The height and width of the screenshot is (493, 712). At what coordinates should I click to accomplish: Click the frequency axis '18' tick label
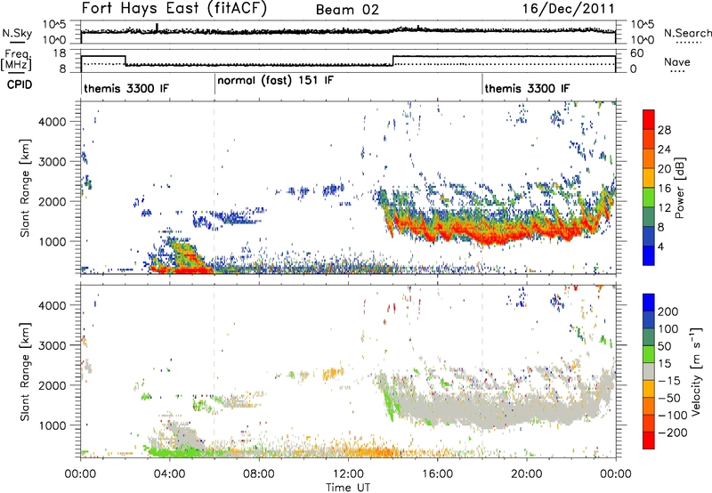(60, 53)
